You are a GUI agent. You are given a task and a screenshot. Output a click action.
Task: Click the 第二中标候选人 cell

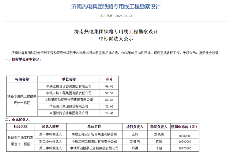(x=50, y=141)
